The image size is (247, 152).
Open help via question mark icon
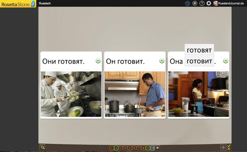point(202,3)
